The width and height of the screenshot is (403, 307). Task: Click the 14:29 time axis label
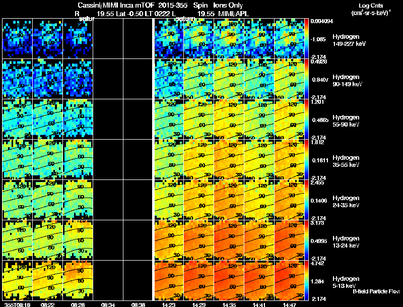point(199,304)
